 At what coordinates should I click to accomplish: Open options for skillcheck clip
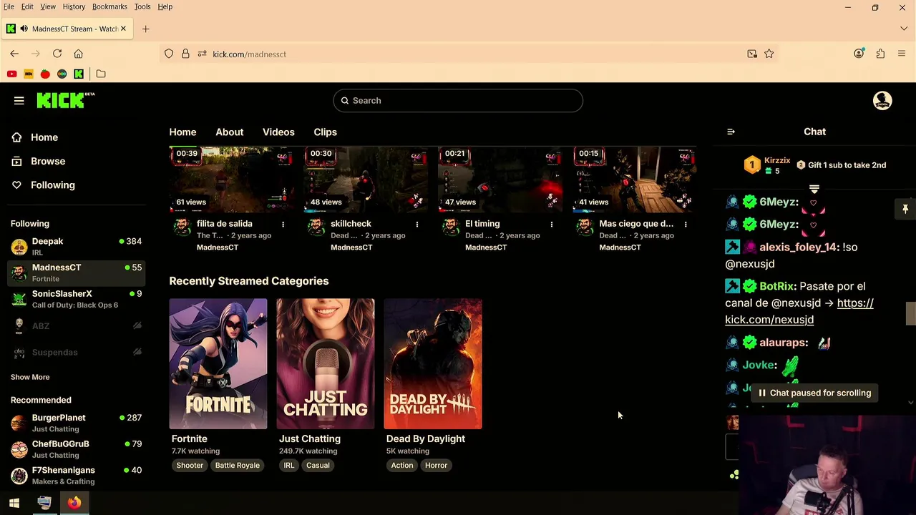click(x=417, y=224)
